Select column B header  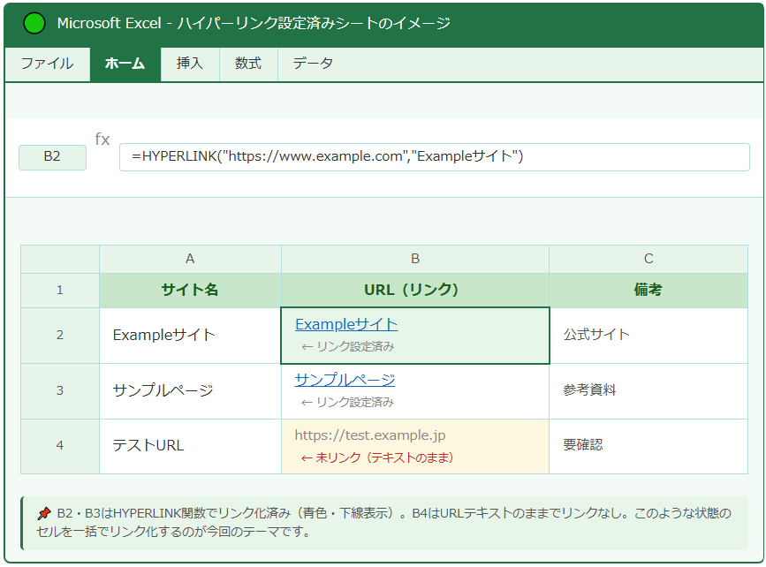415,259
